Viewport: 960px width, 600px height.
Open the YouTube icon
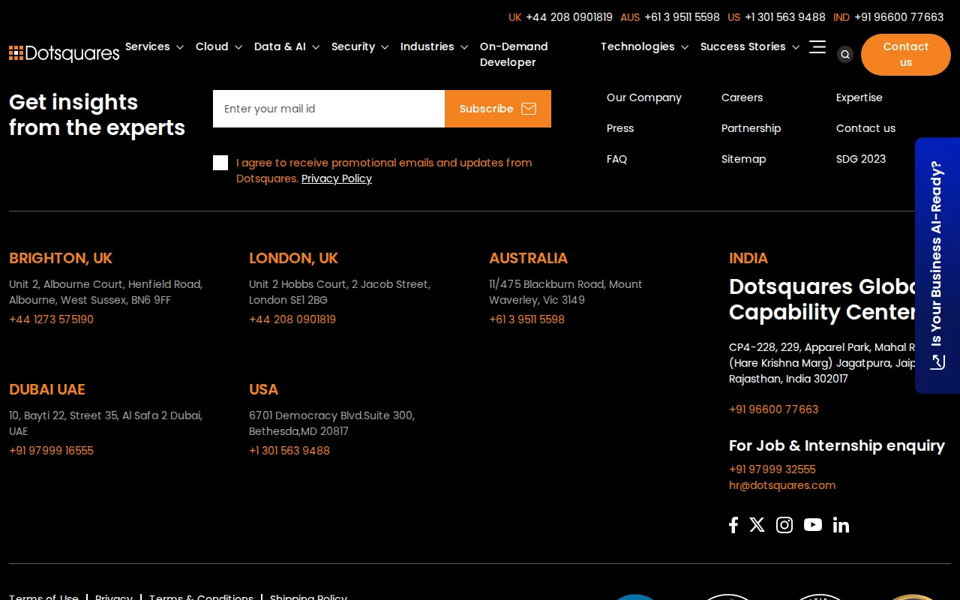tap(813, 525)
